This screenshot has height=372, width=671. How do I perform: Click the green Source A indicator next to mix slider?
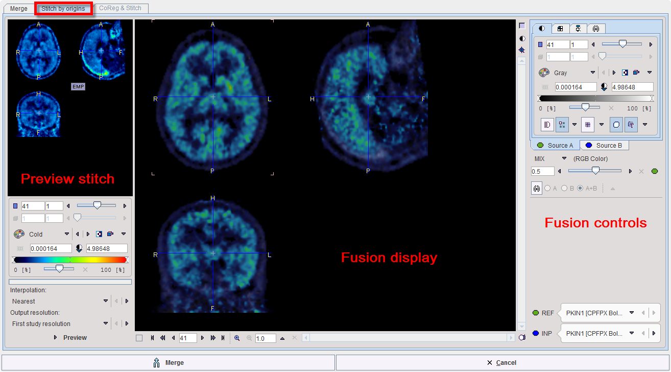click(655, 171)
